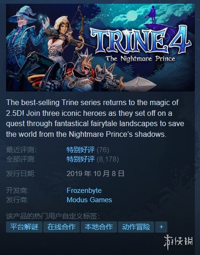The height and width of the screenshot is (255, 200).
Task: Open the 动作冒险 tag
Action: [136, 227]
